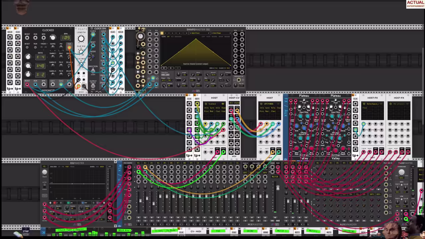Click the ShapeMaster Length knob
Image resolution: width=425 pixels, height=239 pixels.
coord(179,74)
